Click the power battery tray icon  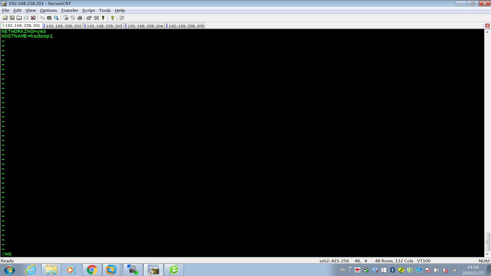click(x=436, y=270)
